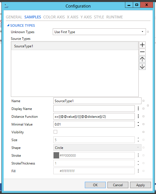The image size is (156, 194).
Task: Move SourceType1 down with arrow icon
Action: click(x=142, y=67)
